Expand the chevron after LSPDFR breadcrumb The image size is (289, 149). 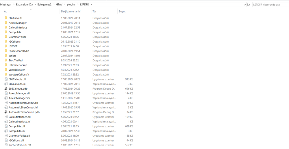tap(91, 5)
